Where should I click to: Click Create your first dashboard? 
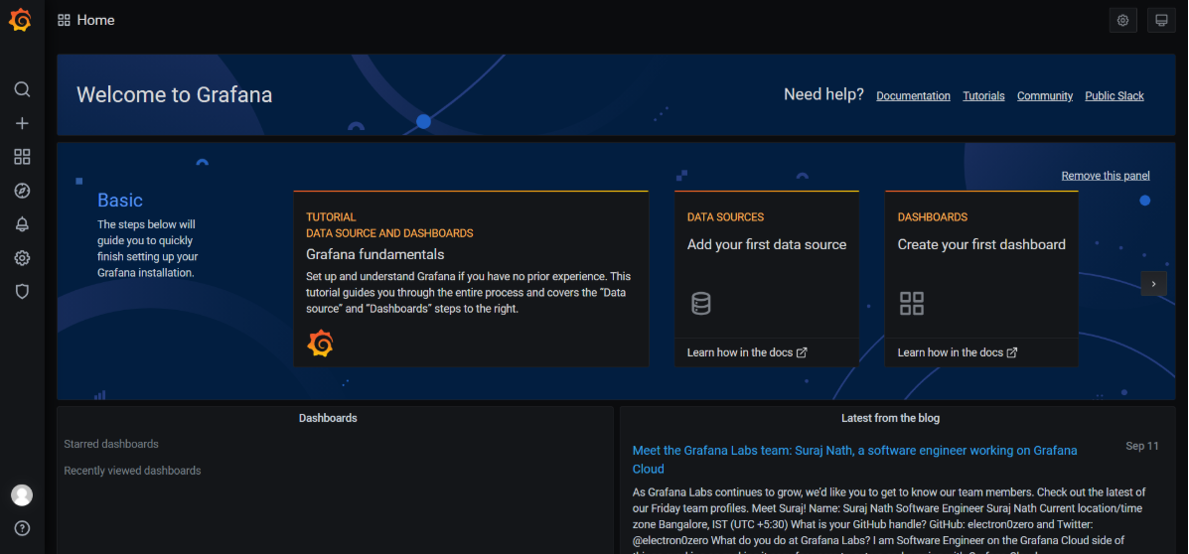(981, 245)
